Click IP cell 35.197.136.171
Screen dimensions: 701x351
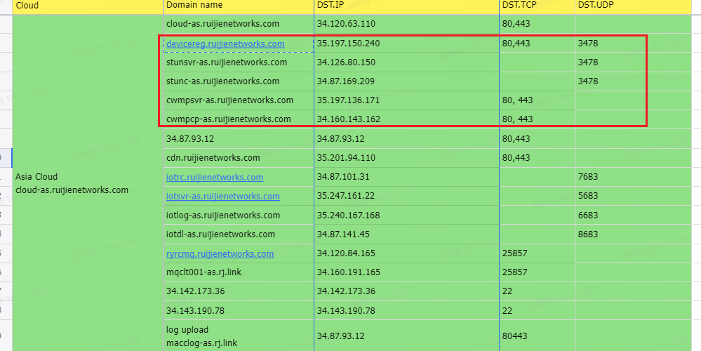[406, 100]
